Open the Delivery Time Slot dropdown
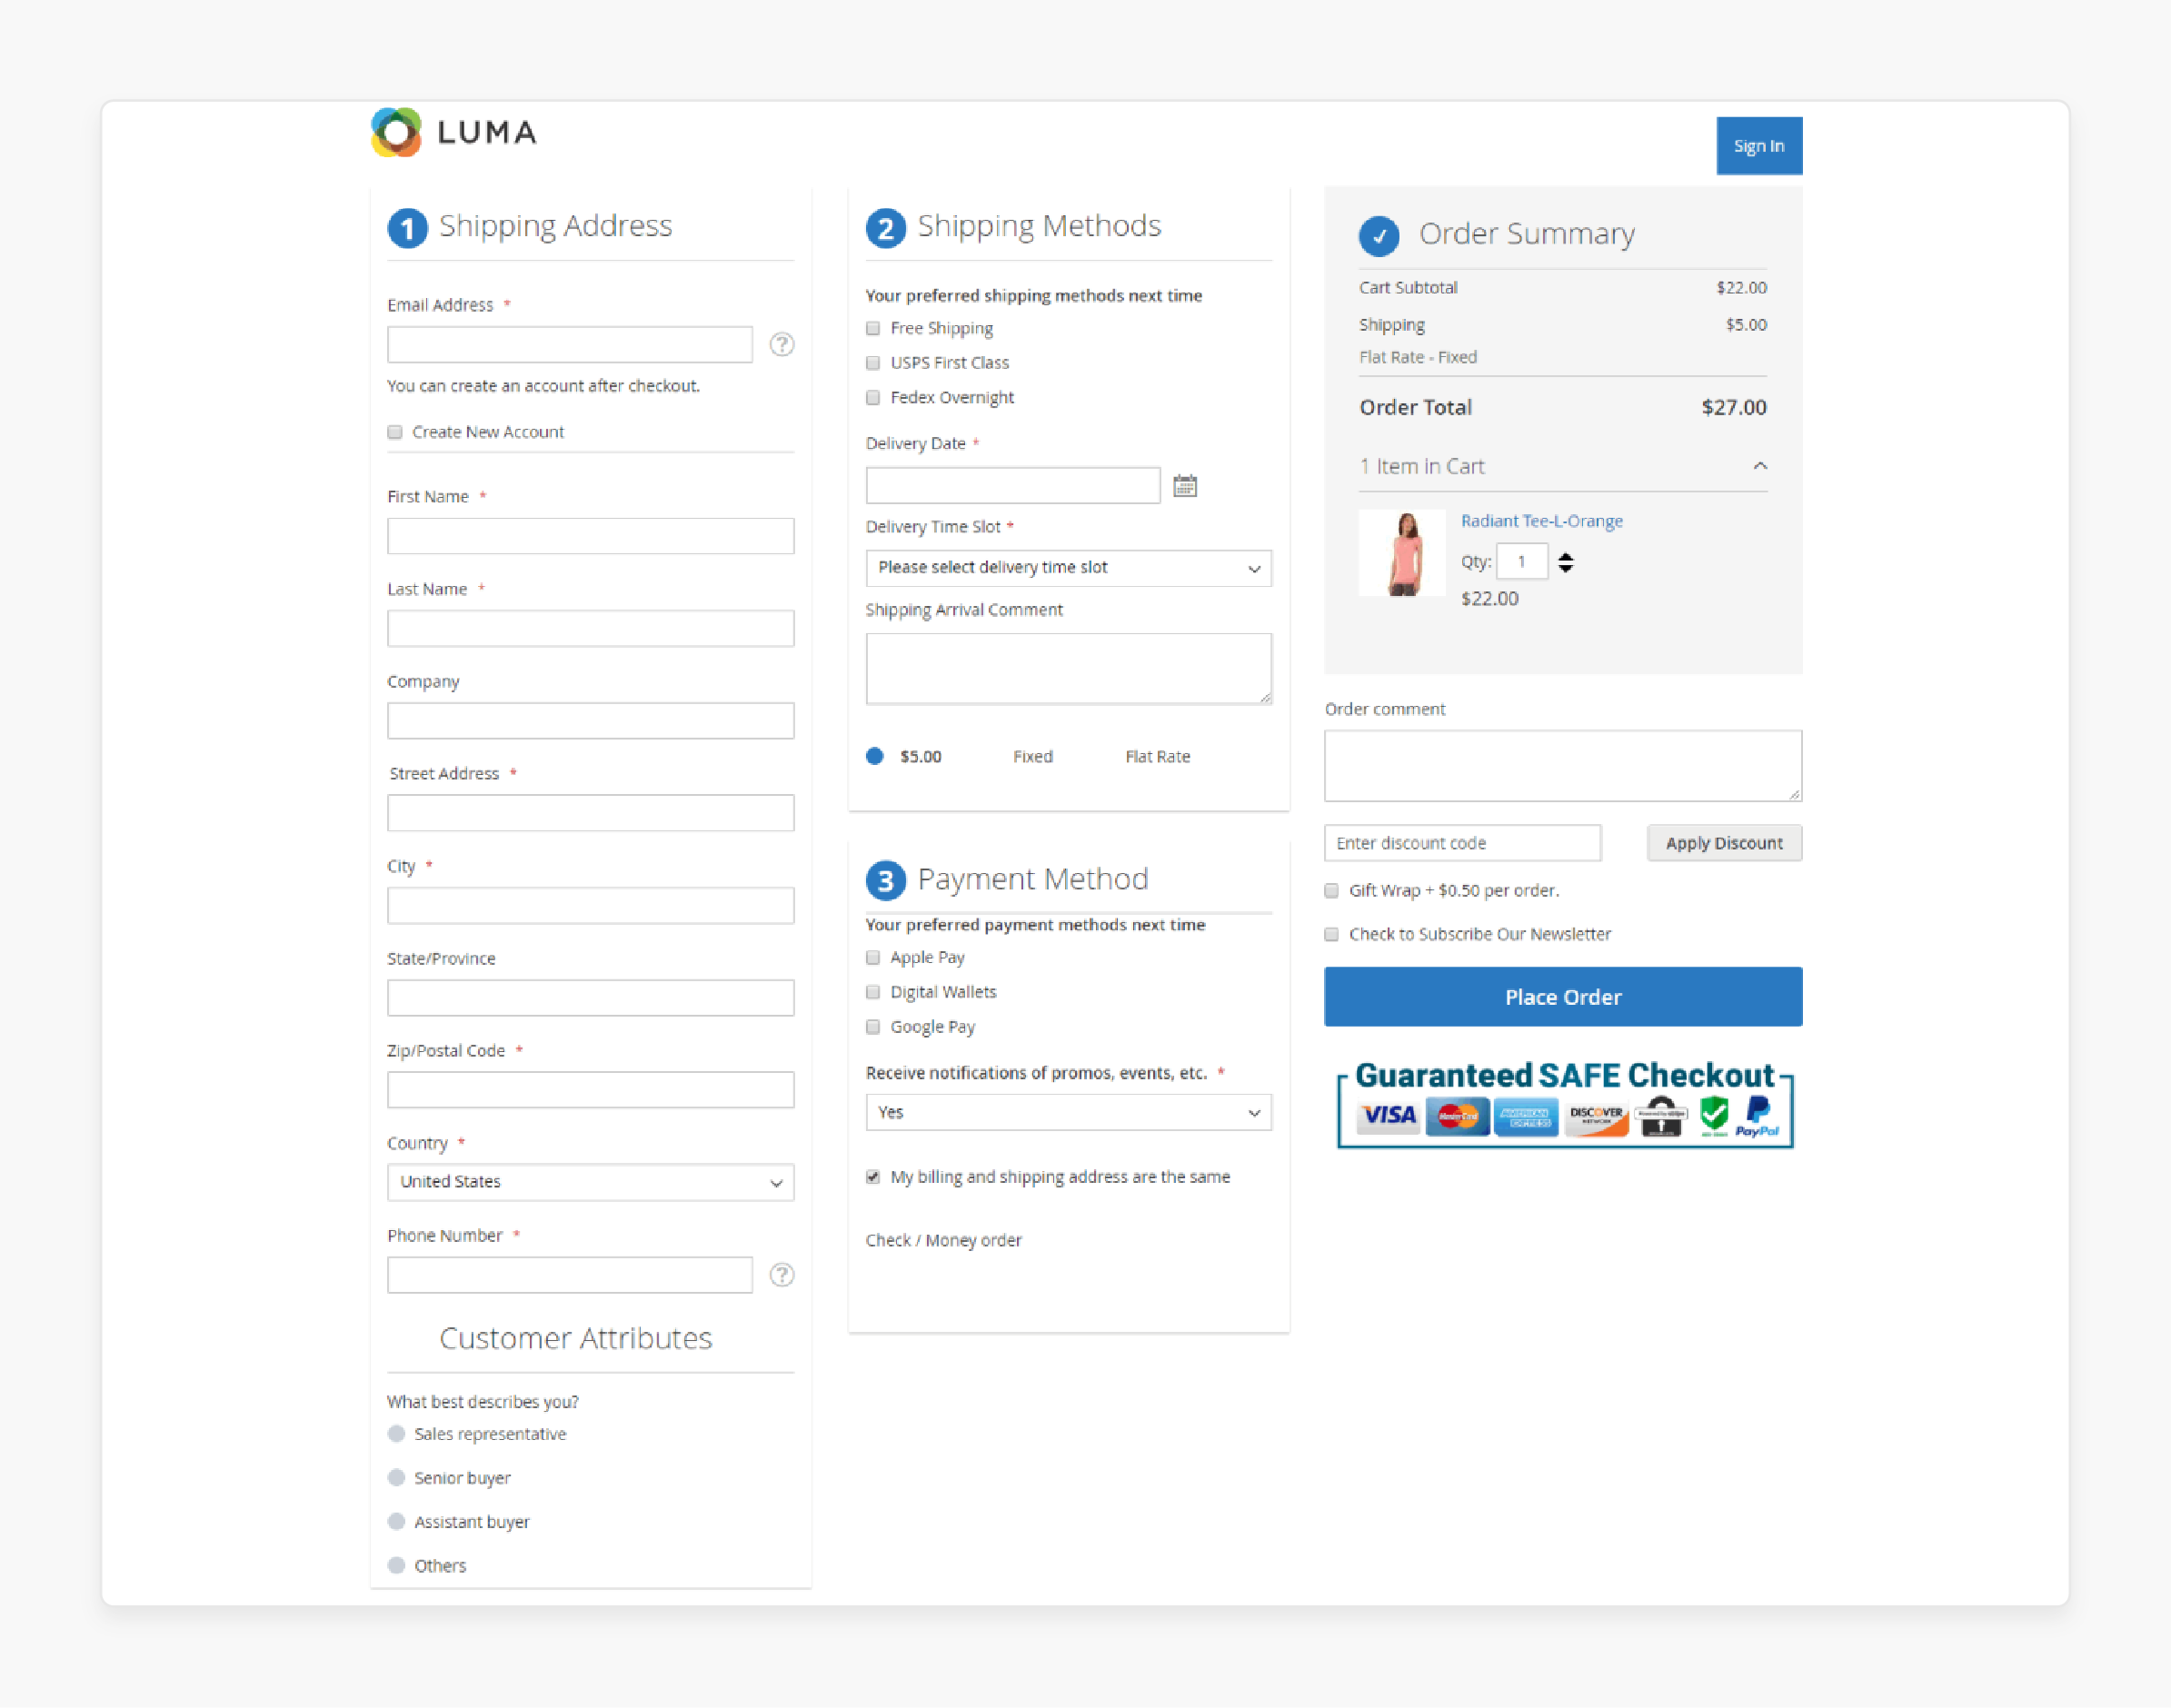The image size is (2171, 1708). click(x=1069, y=568)
